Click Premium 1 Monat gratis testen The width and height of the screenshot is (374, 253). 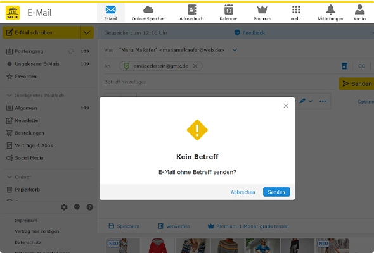(248, 226)
